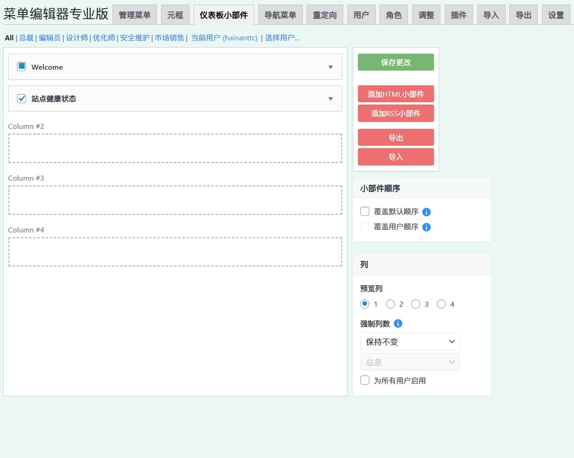Open the 保持不变 forced columns dropdown
This screenshot has height=458, width=574.
coord(410,342)
